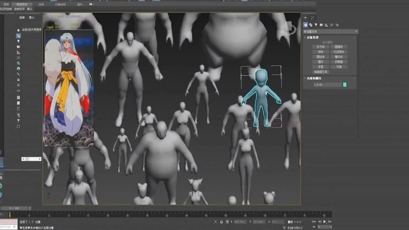Switch to the Modify panel icon

(x=312, y=18)
